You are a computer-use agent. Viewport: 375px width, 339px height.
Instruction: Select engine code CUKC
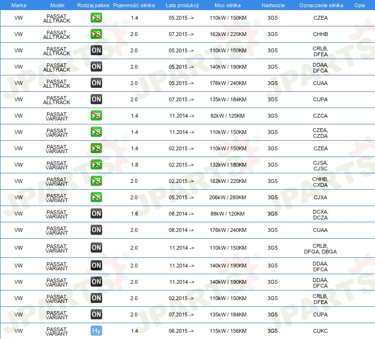coord(320,331)
